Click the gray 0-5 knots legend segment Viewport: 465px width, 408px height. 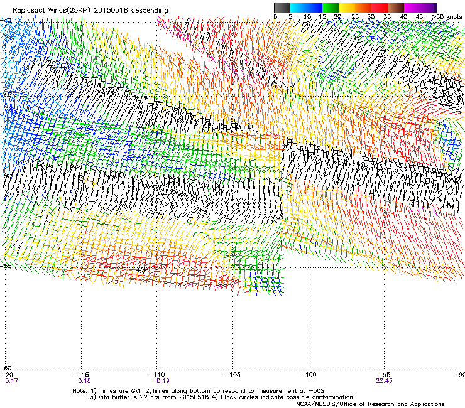(x=282, y=8)
